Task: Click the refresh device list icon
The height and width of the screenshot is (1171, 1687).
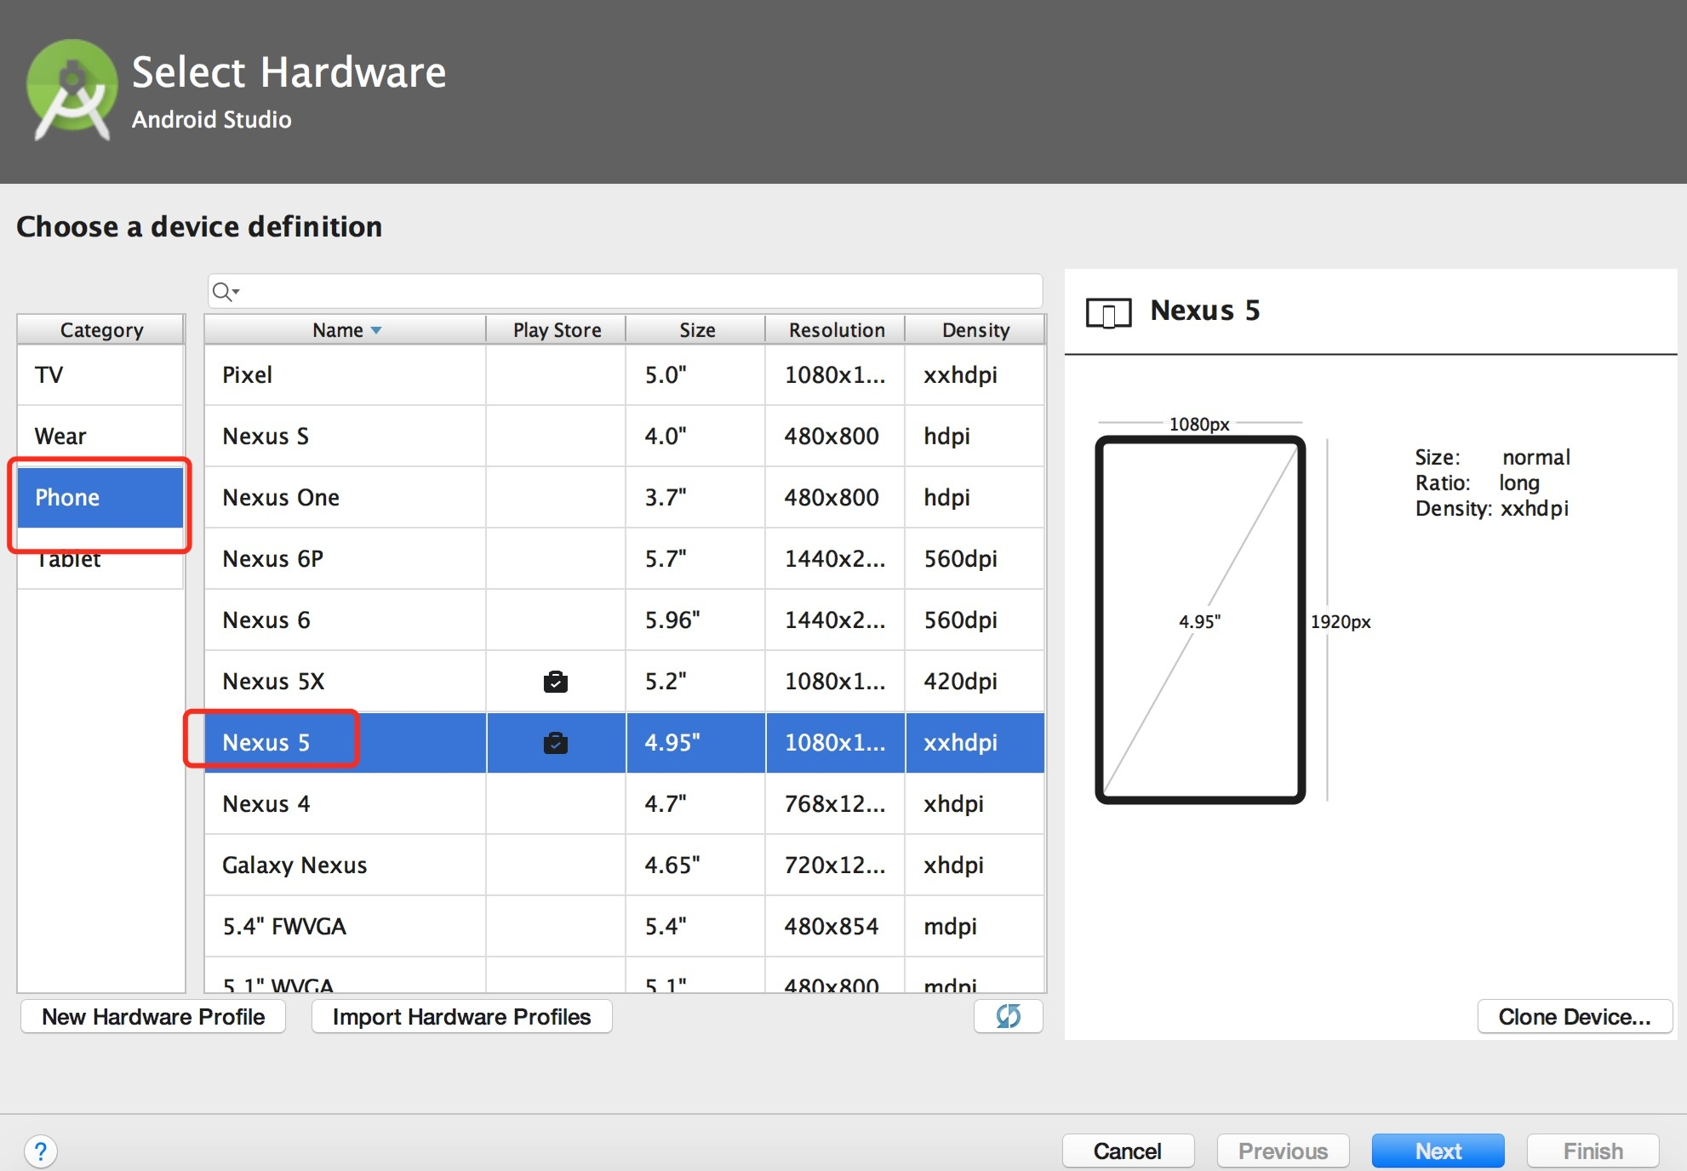Action: 1008,1016
